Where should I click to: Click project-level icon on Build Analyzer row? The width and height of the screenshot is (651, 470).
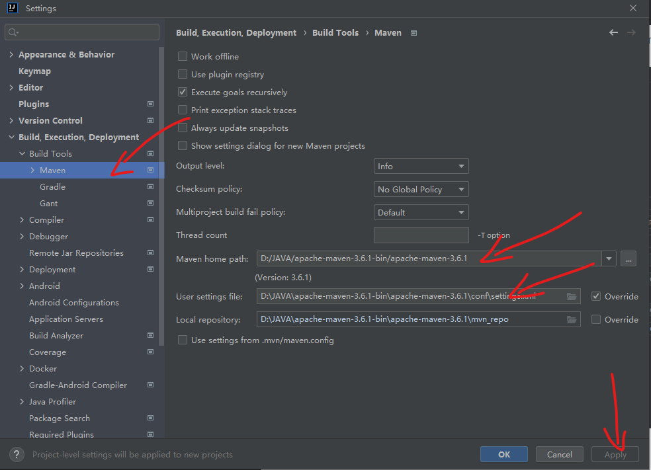click(151, 335)
